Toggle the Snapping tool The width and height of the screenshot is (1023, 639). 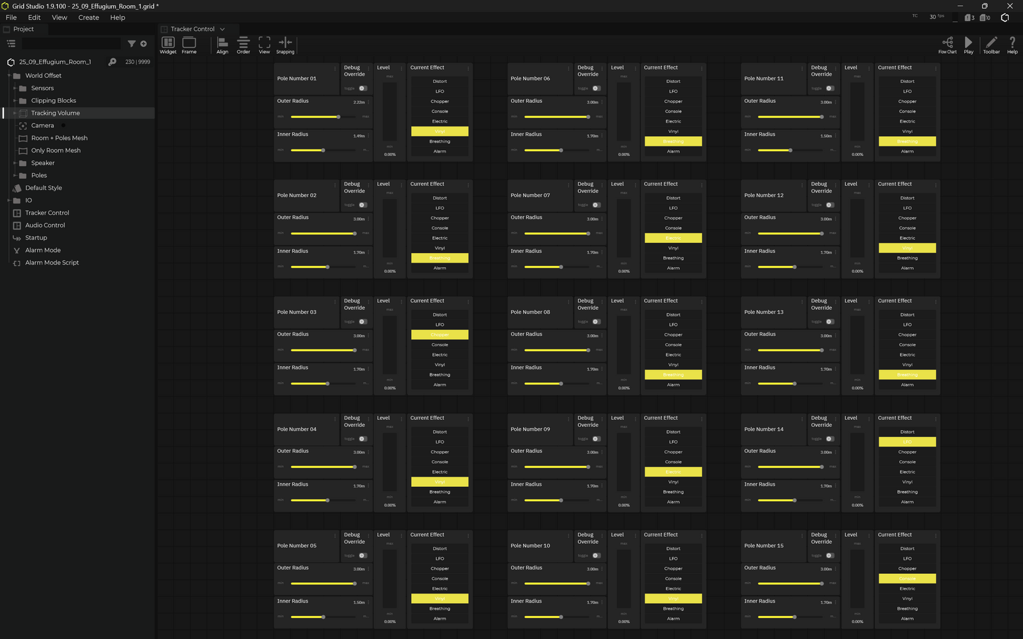click(x=285, y=43)
